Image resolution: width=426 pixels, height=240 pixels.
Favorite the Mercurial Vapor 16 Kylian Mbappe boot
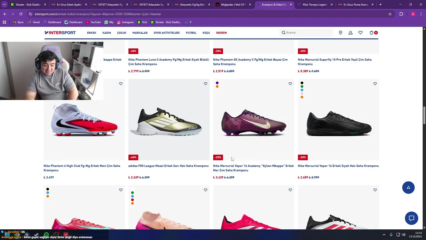click(290, 84)
